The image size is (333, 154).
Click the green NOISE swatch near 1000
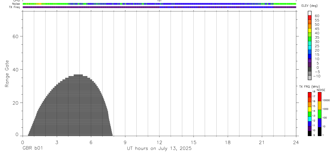point(319,114)
